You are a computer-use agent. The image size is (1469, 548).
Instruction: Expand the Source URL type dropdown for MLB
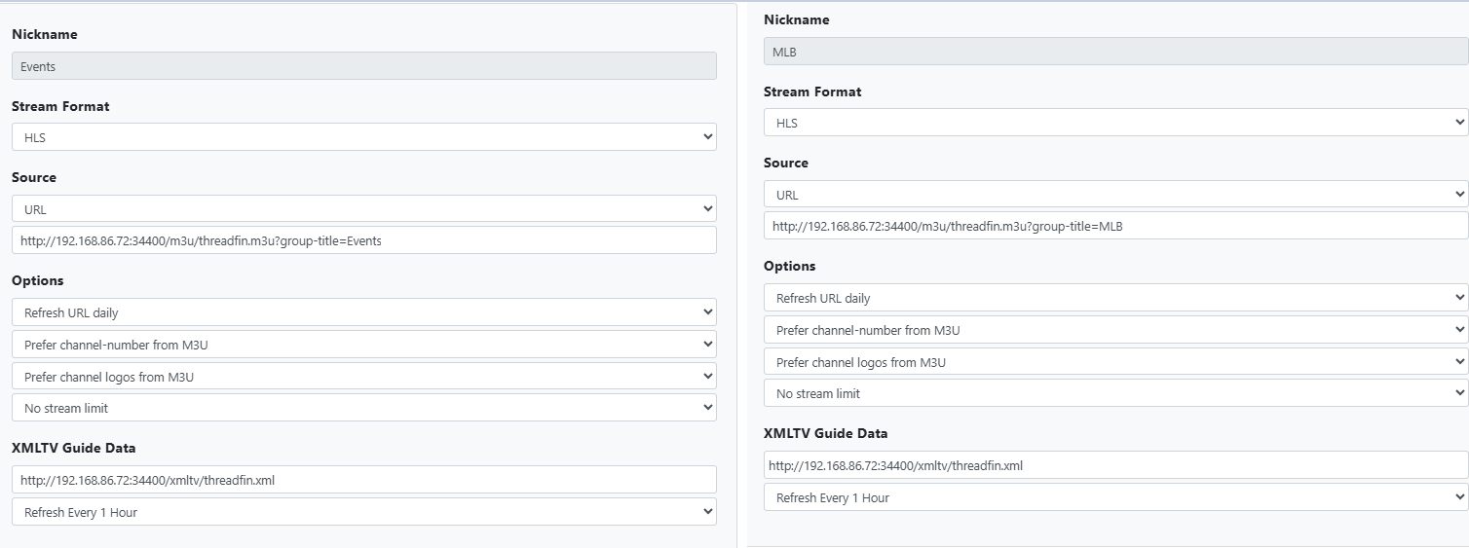tap(1115, 194)
